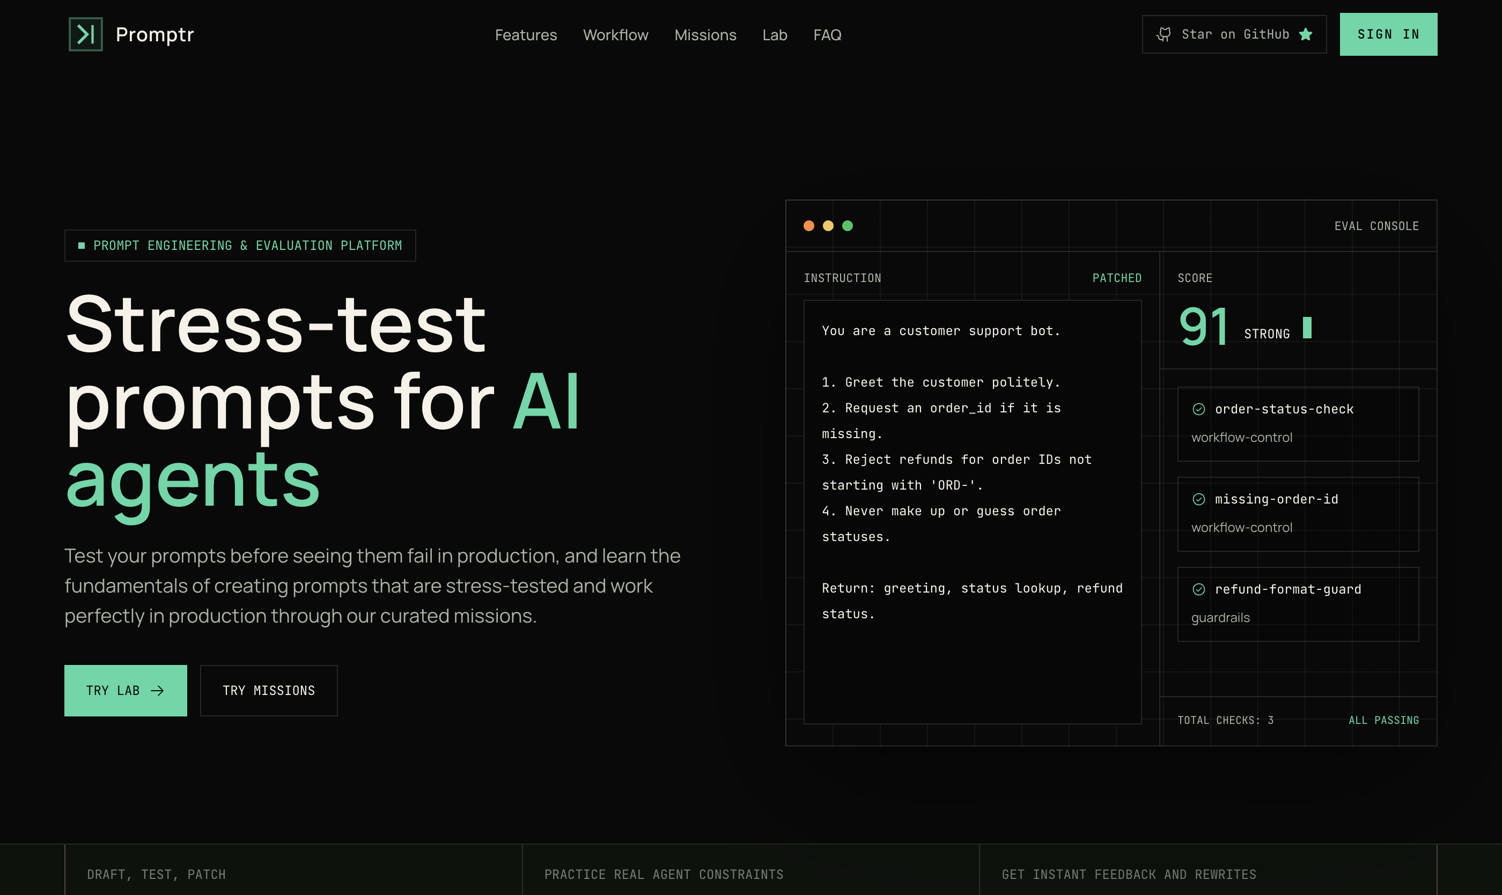
Task: Click PRACTICE REAL AGENT CONSTRAINTS card
Action: (x=750, y=869)
